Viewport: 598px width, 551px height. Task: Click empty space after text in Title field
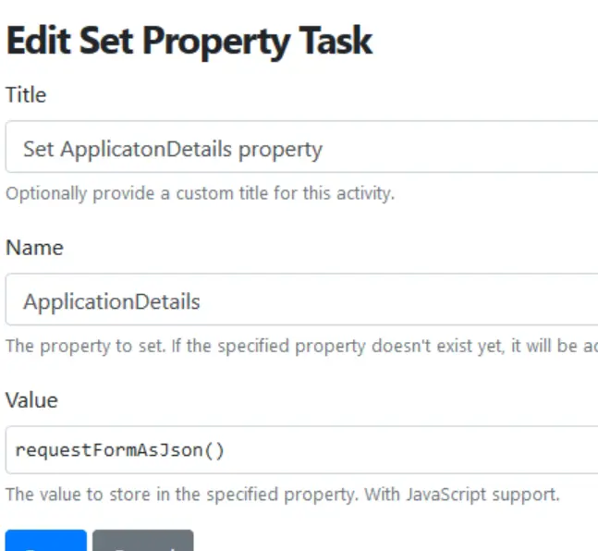(462, 148)
